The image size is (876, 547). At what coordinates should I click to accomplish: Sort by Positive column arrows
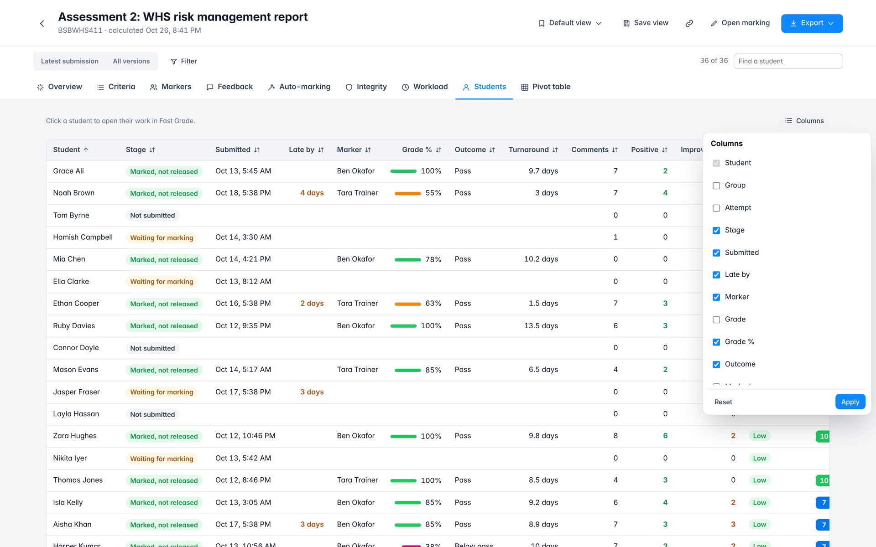tap(665, 150)
